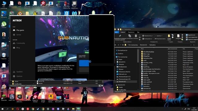Open Steam from the taskbar
This screenshot has width=198, height=111.
38,109
